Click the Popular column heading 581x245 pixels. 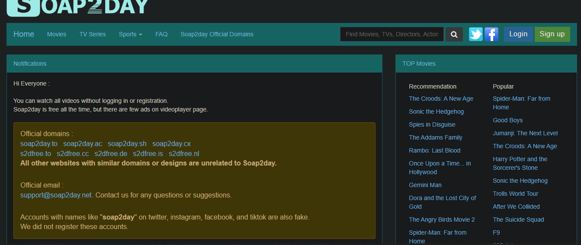click(503, 86)
